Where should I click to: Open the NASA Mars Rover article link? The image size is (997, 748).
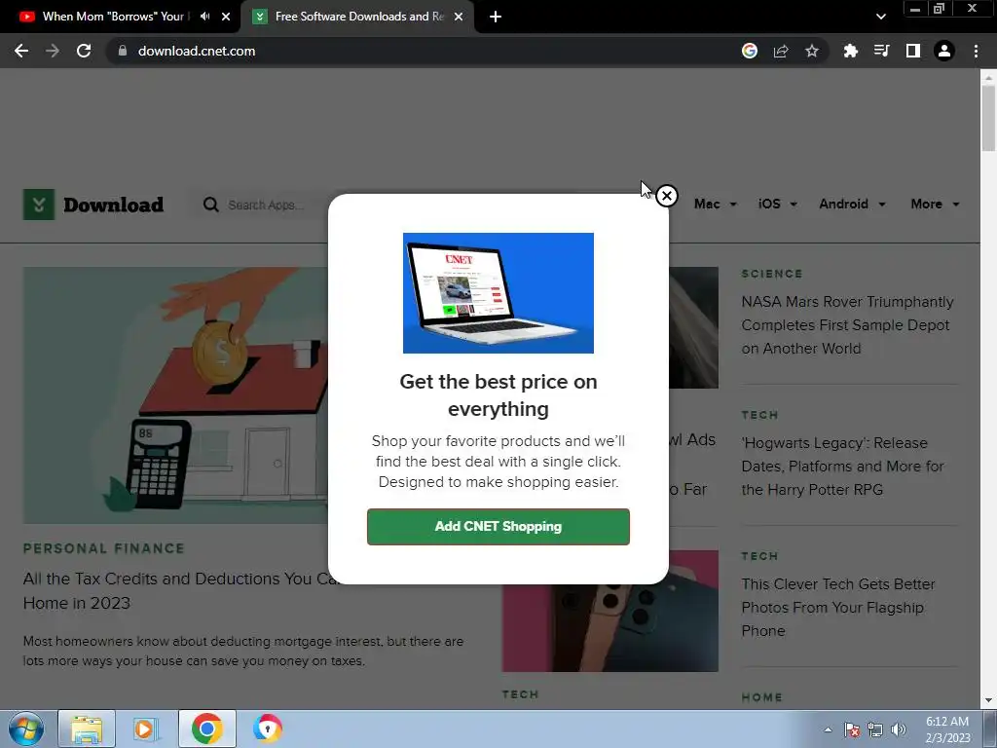(x=848, y=325)
